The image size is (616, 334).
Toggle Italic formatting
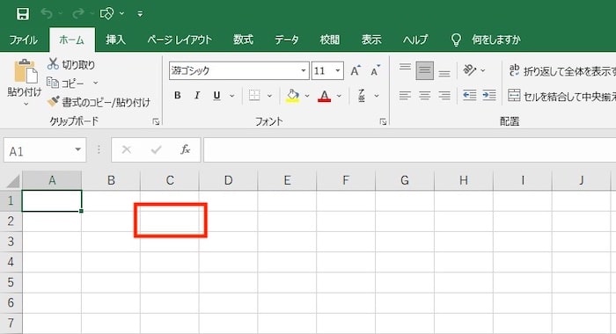coord(197,96)
